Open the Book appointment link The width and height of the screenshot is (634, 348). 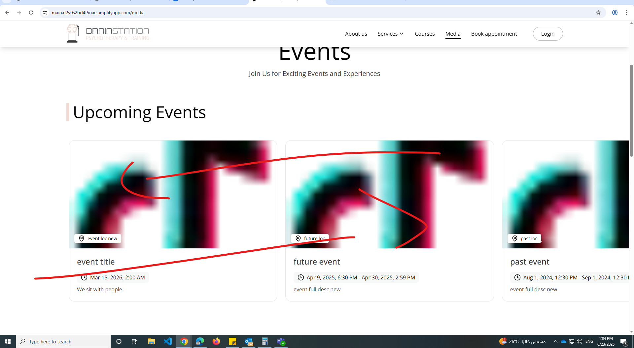click(x=494, y=34)
